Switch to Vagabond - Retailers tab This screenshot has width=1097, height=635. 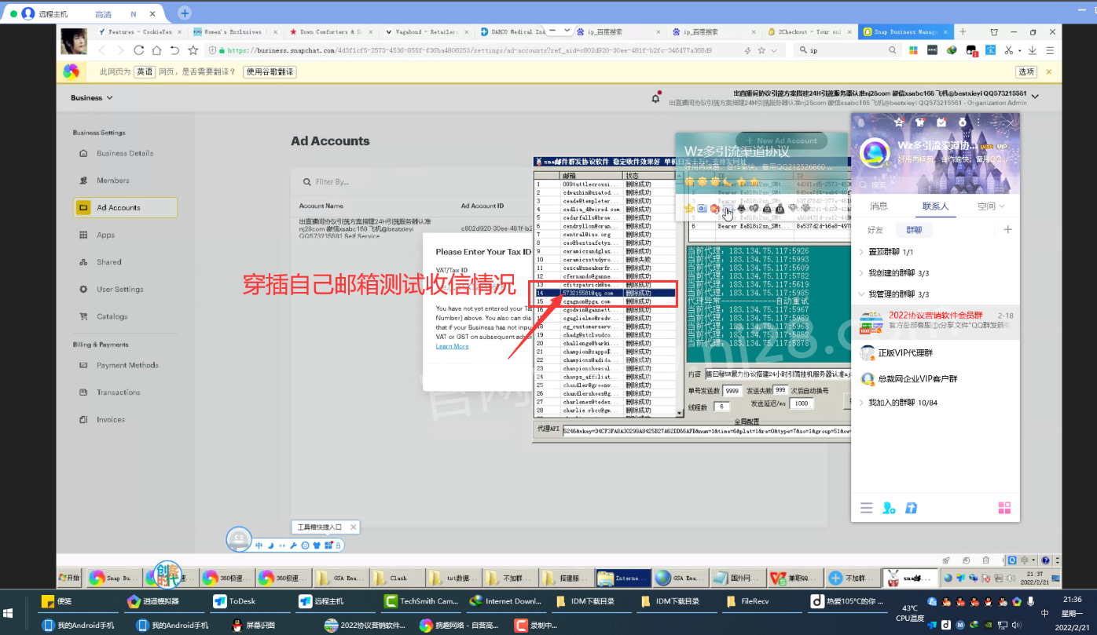[427, 32]
